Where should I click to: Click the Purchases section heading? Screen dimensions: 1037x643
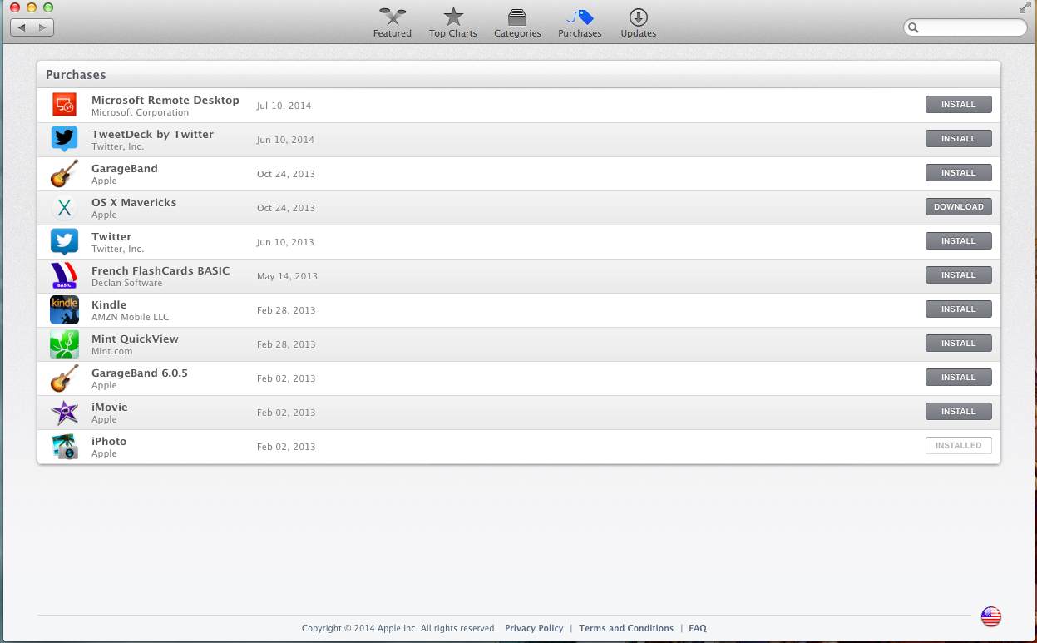pos(76,75)
